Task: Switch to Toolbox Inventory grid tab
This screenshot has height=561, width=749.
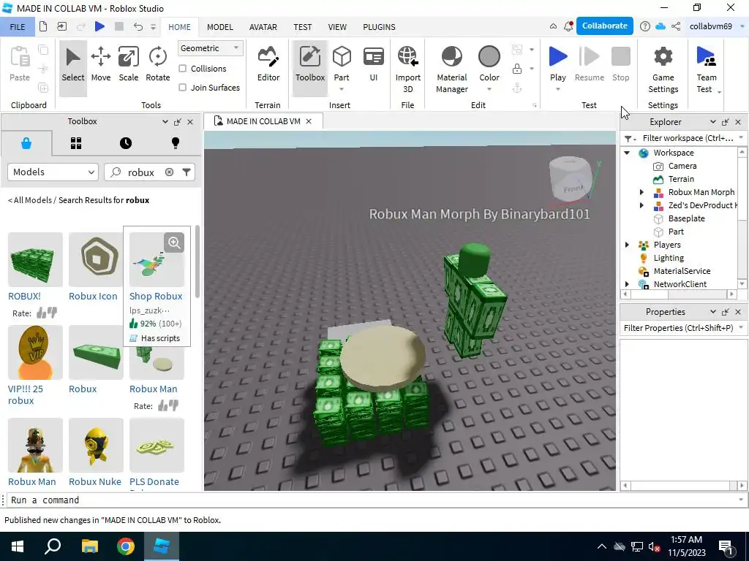Action: point(76,143)
